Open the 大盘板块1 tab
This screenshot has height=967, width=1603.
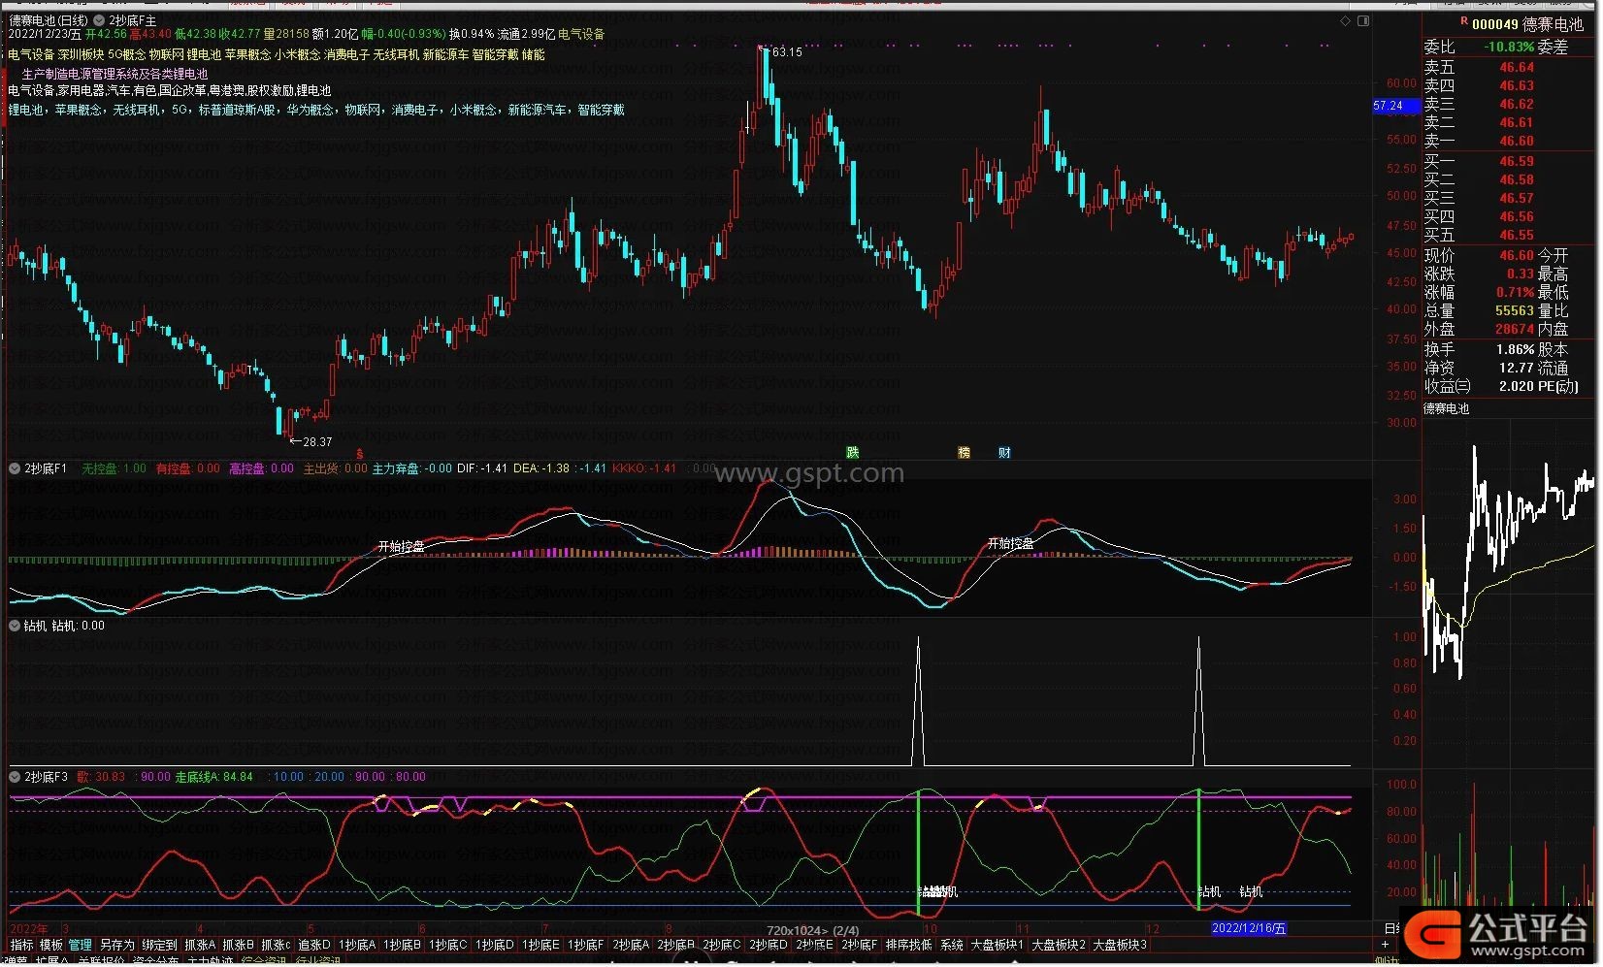[998, 945]
